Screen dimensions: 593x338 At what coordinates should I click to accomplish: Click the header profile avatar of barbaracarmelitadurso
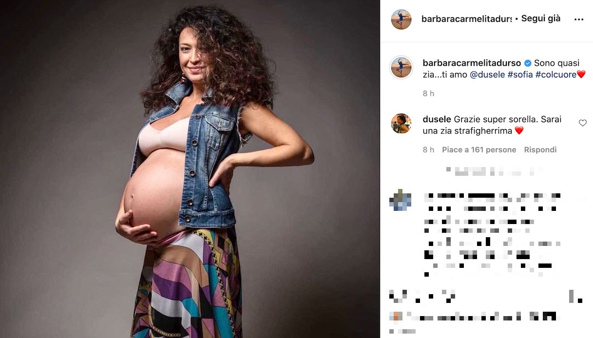coord(401,19)
